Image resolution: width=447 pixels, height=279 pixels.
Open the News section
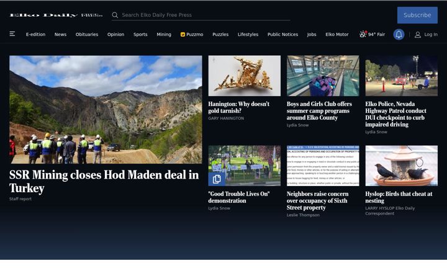pos(60,35)
